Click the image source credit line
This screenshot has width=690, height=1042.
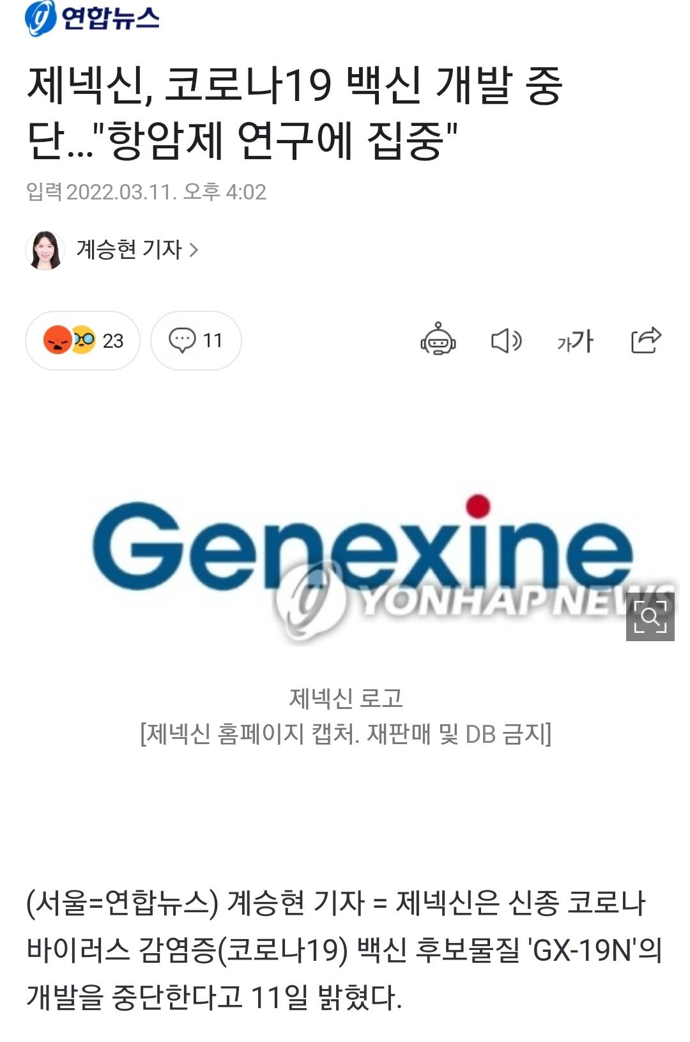[346, 734]
